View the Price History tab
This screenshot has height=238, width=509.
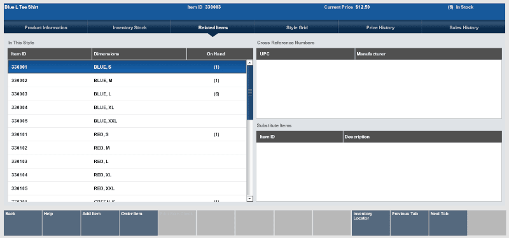(x=380, y=27)
